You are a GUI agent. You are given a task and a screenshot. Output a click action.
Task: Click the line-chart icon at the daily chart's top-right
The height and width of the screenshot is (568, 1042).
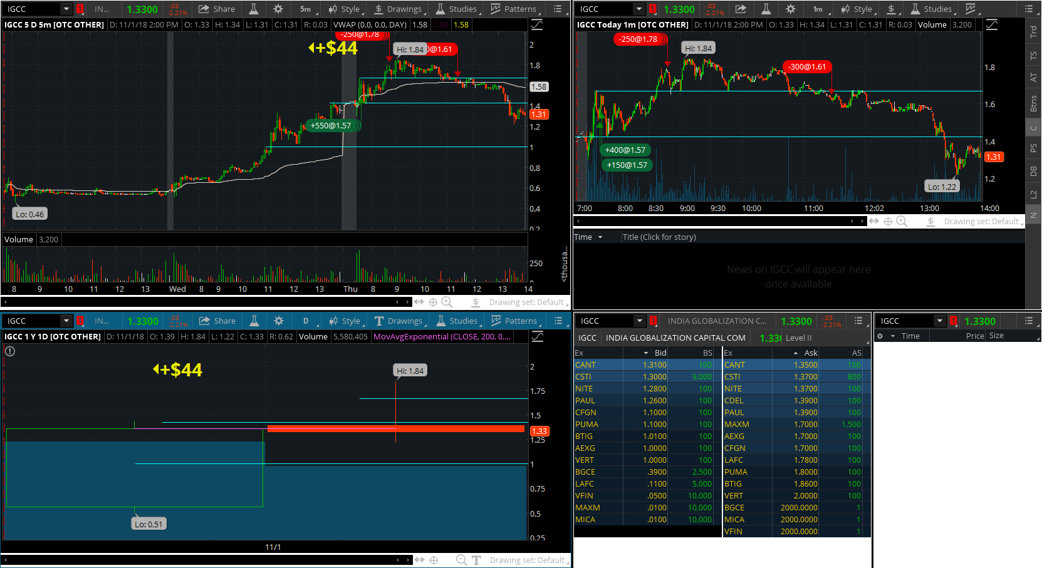tap(537, 337)
